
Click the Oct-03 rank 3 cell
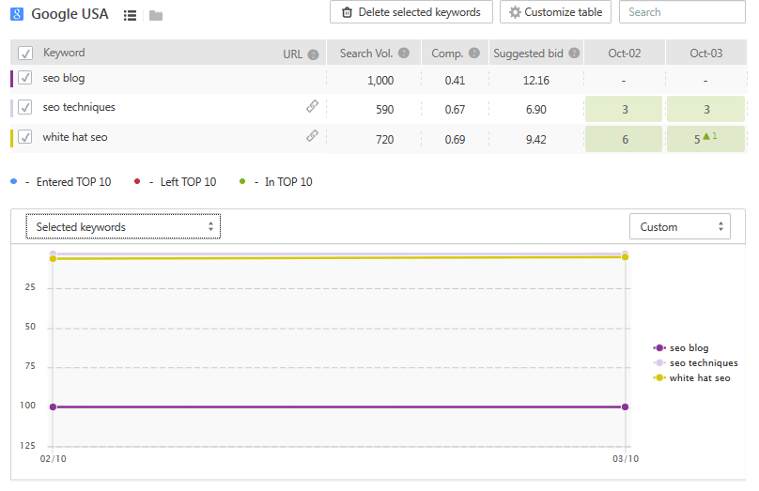coord(705,109)
